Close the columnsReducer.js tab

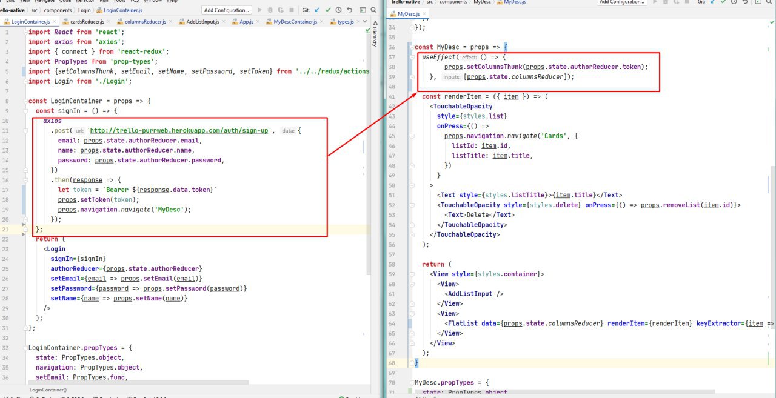pos(170,22)
